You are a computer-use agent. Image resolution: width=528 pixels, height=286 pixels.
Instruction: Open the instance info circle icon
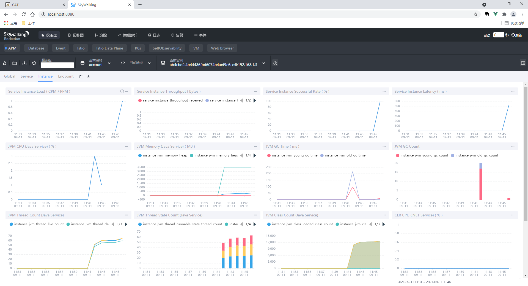[x=275, y=63]
